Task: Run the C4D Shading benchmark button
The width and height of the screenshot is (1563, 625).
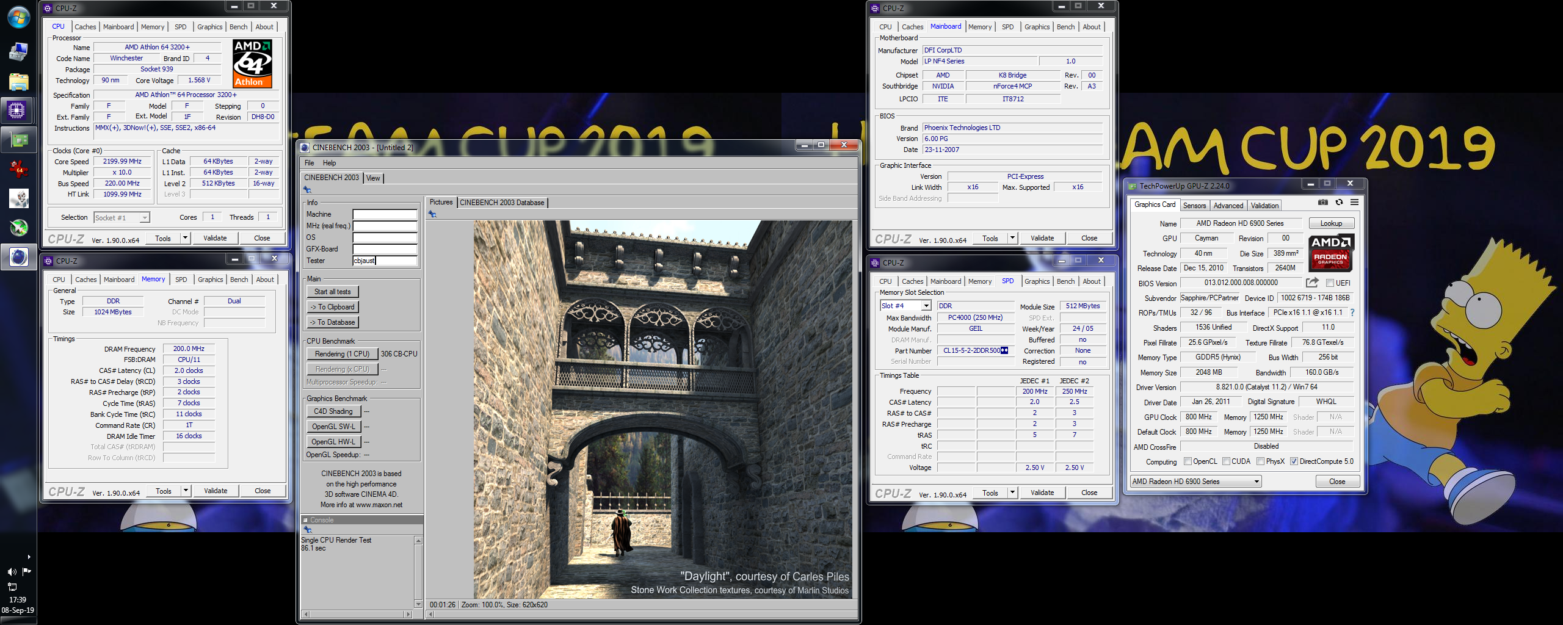Action: 334,411
